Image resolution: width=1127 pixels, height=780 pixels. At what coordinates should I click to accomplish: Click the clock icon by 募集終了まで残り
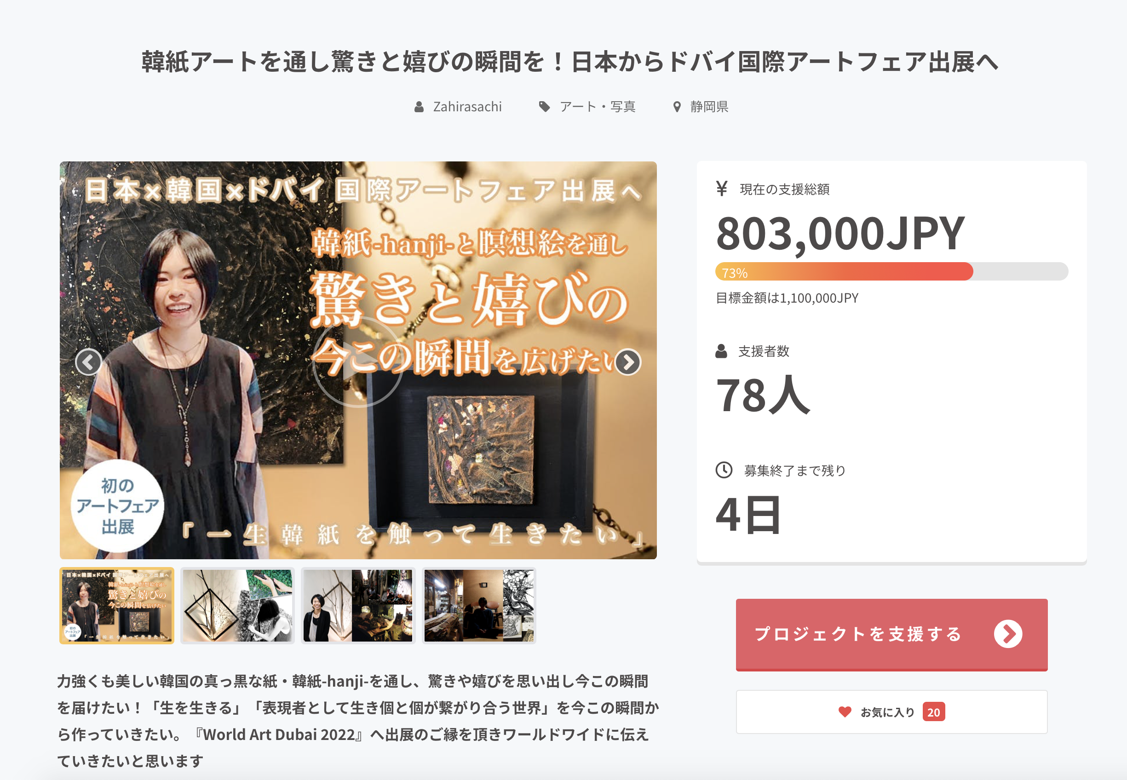pos(724,470)
